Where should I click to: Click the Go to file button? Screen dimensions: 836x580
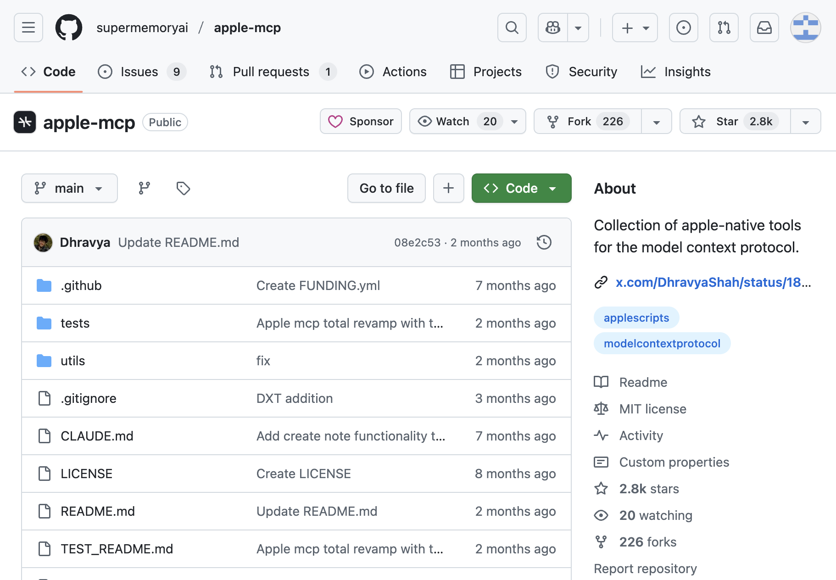coord(386,188)
